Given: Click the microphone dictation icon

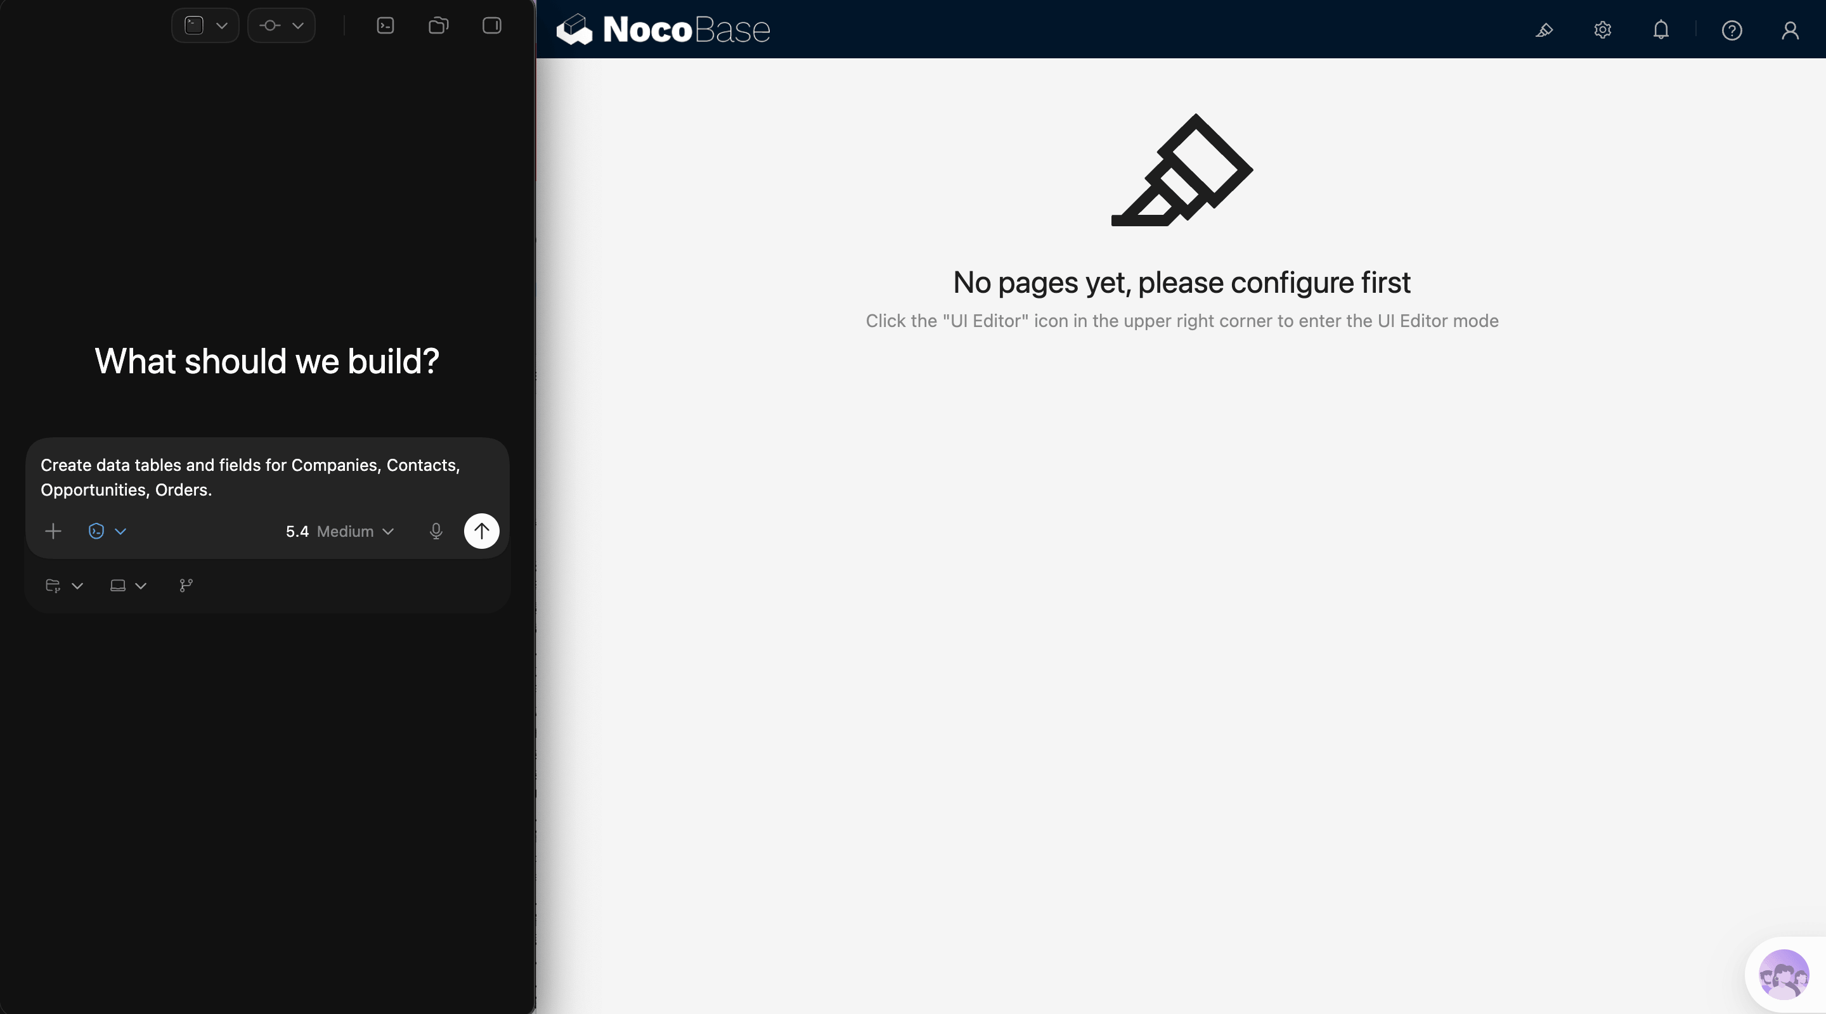Looking at the screenshot, I should point(436,530).
